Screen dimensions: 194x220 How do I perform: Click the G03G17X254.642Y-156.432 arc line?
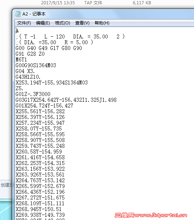(66, 100)
